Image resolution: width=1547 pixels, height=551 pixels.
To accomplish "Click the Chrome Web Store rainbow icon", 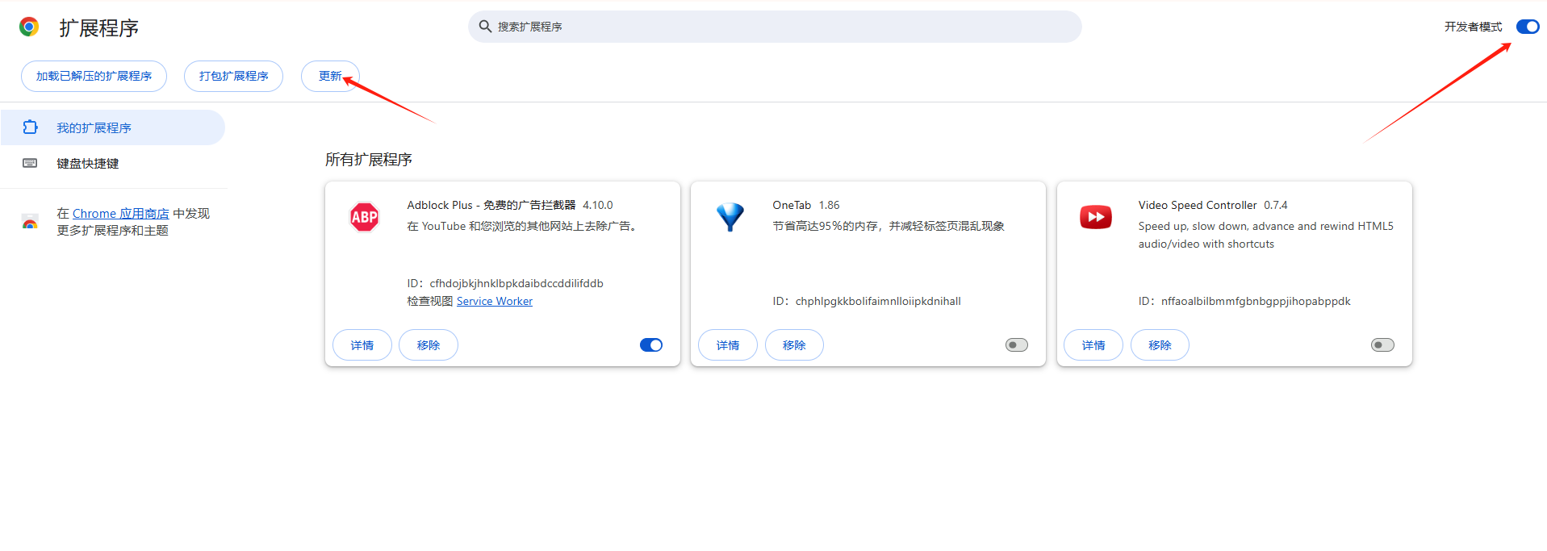I will tap(30, 222).
